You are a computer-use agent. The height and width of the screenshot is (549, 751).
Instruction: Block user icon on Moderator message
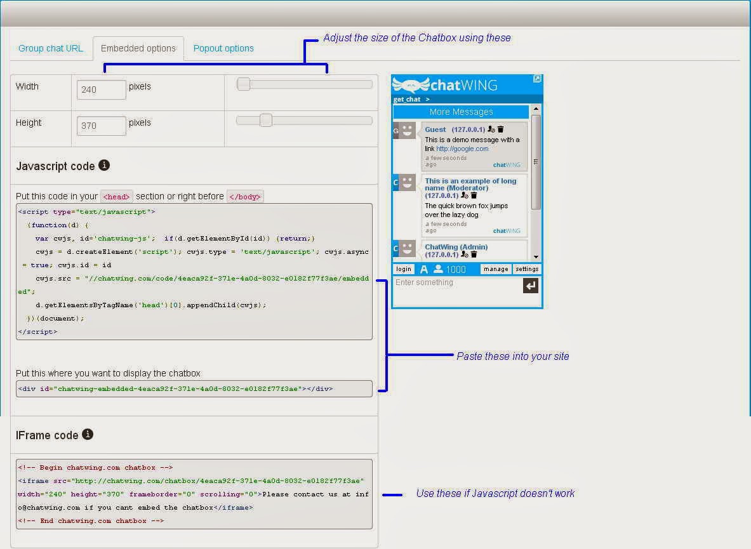[464, 195]
